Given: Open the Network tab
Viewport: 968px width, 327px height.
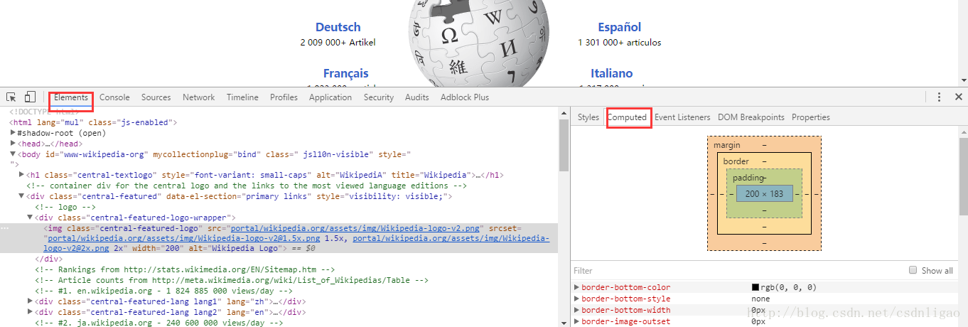Looking at the screenshot, I should click(198, 97).
